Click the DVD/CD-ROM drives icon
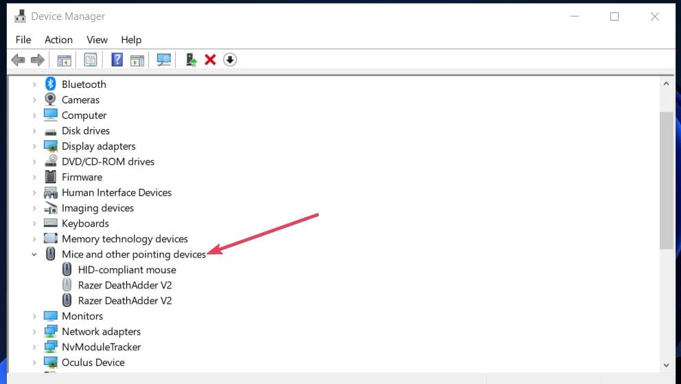681x384 pixels. point(51,161)
